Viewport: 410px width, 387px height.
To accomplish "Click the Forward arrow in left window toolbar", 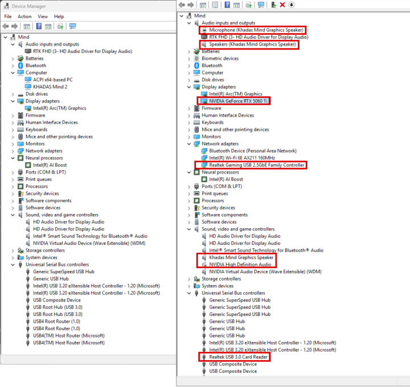I will (15, 26).
